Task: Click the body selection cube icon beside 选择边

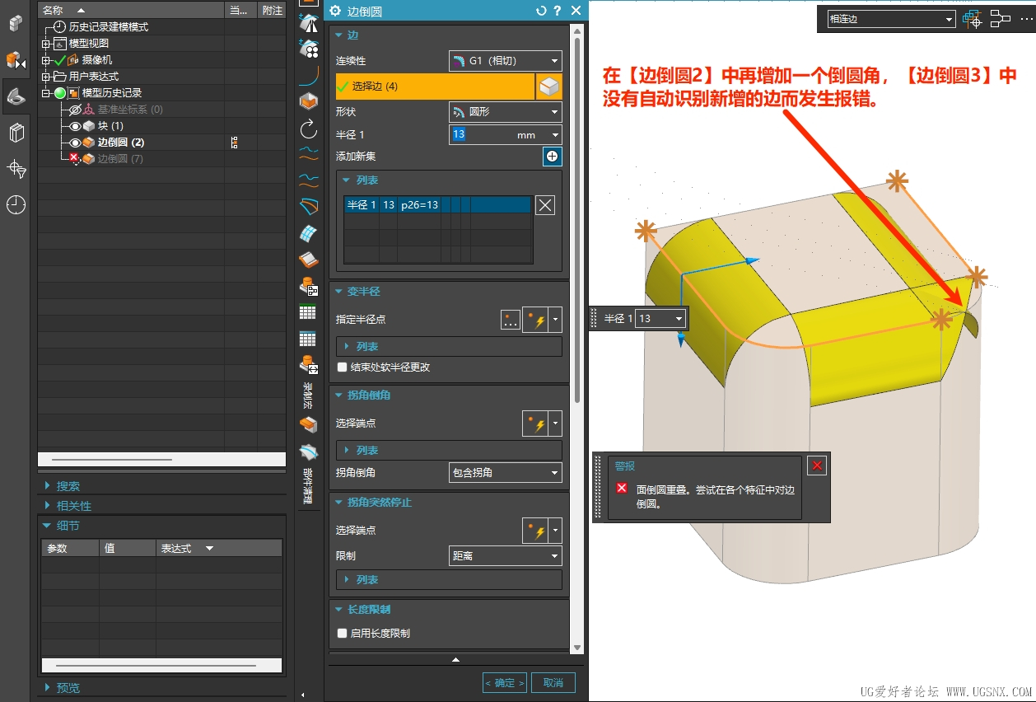Action: point(549,87)
